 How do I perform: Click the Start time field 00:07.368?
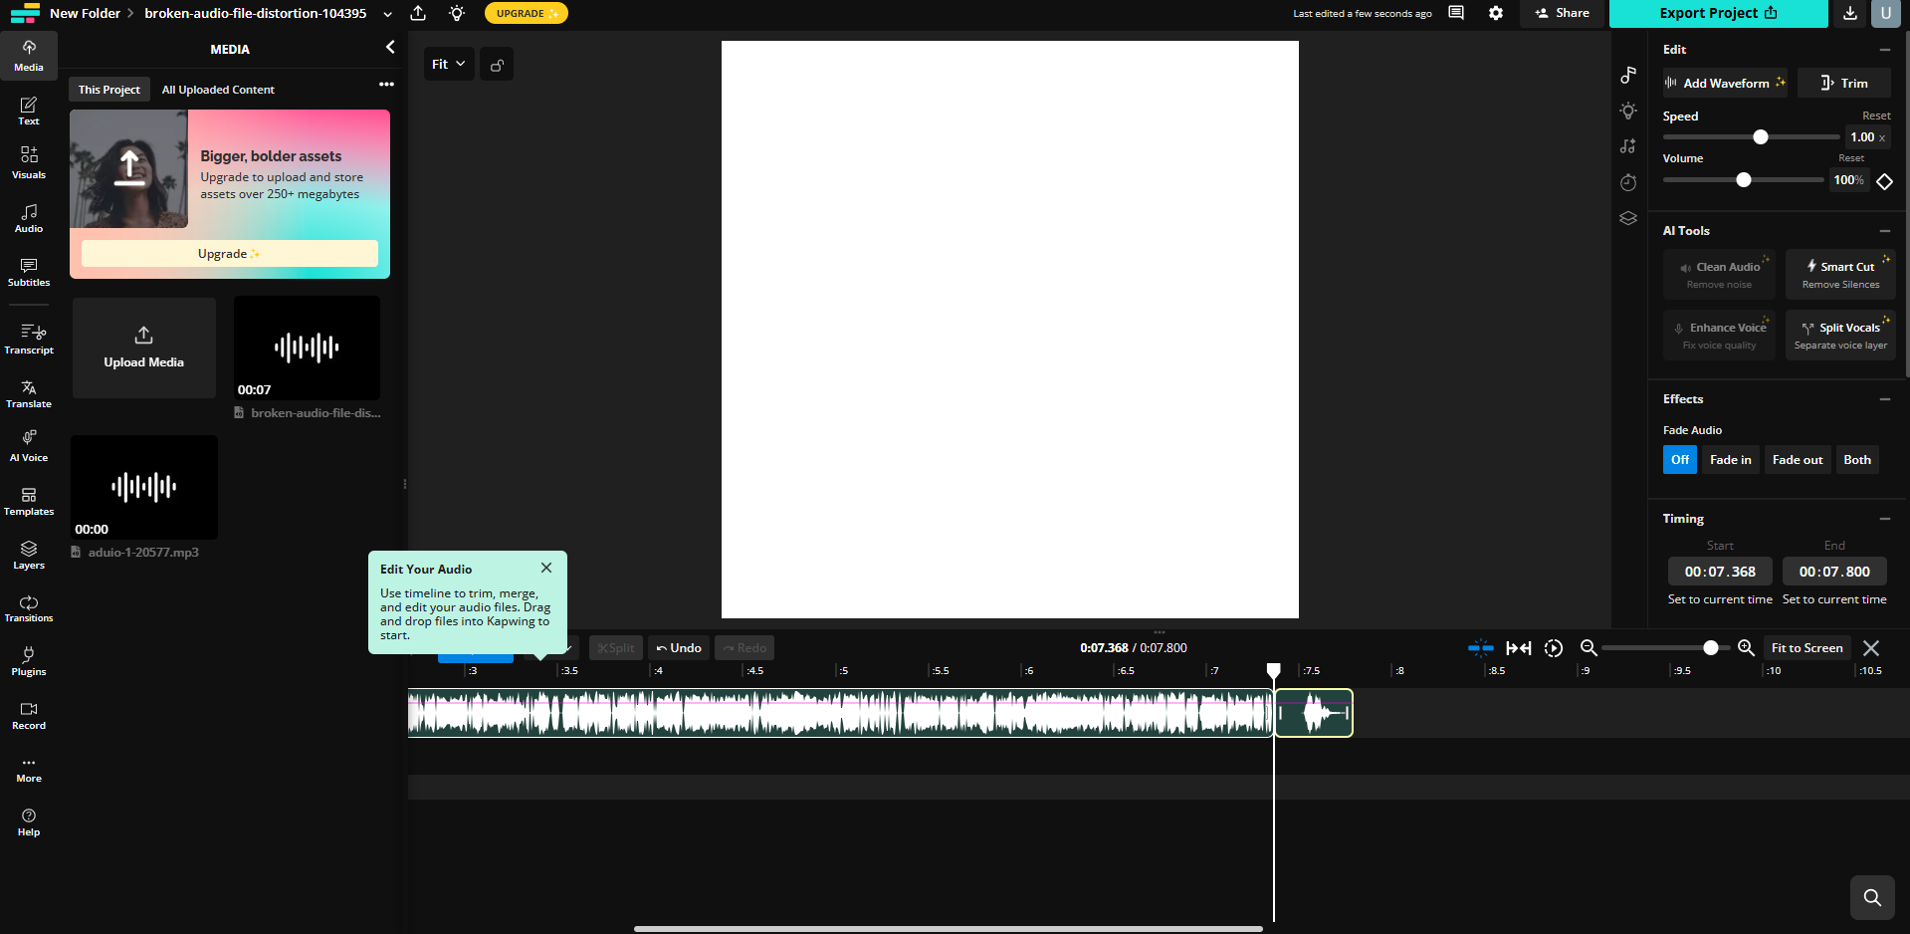tap(1720, 572)
